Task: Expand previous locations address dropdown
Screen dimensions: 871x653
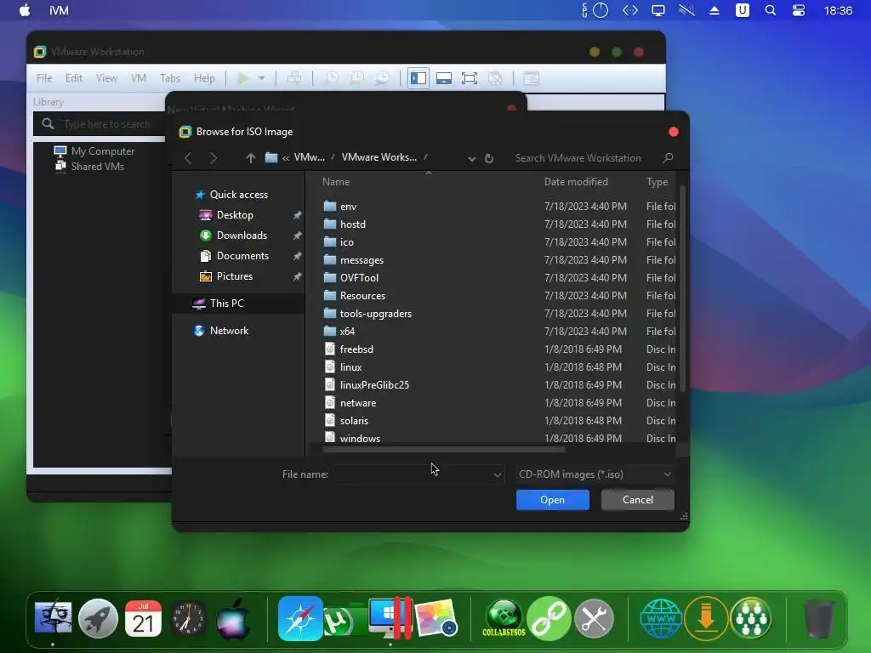Action: (471, 159)
